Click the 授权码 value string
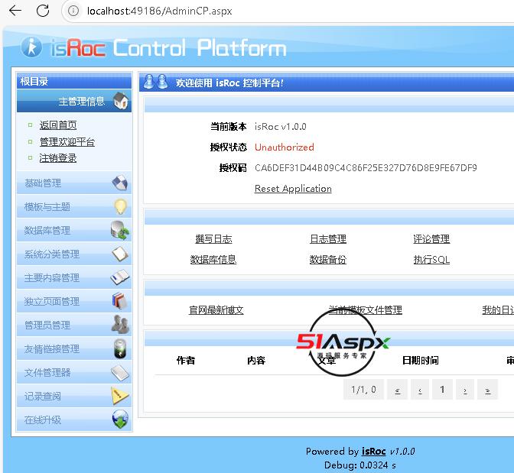514x473 pixels. click(366, 168)
